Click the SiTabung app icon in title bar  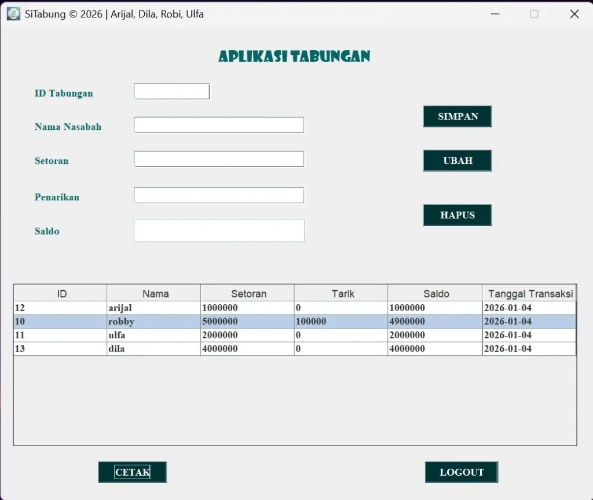coord(13,14)
